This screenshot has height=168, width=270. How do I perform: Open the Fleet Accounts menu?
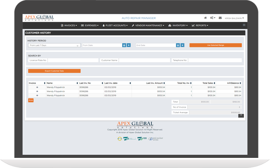tap(116, 25)
